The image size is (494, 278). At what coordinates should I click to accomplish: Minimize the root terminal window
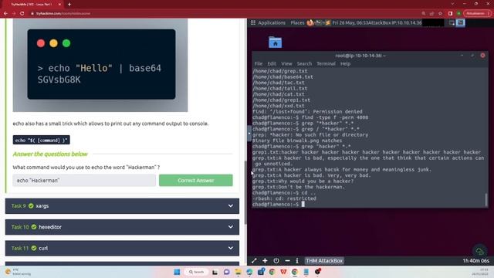[x=462, y=56]
